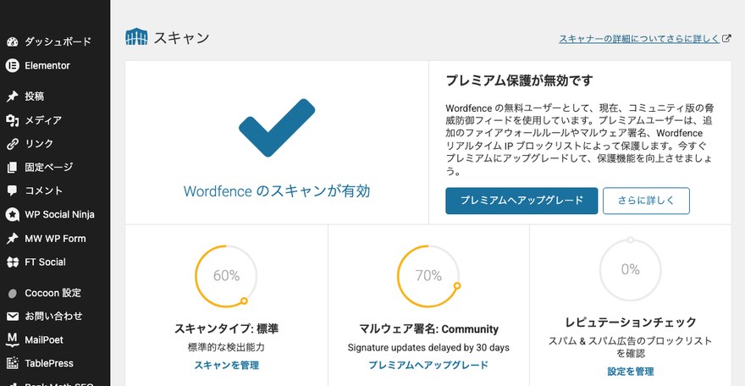
Task: Click the Dashboard gauge icon in the sidebar
Action: 13,41
